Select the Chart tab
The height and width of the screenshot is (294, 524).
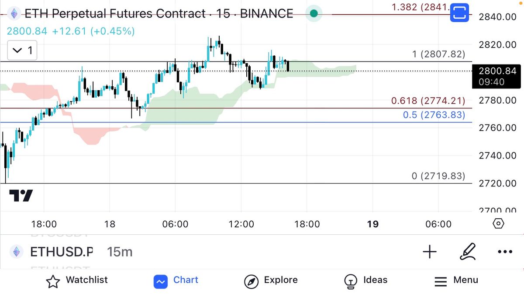176,280
